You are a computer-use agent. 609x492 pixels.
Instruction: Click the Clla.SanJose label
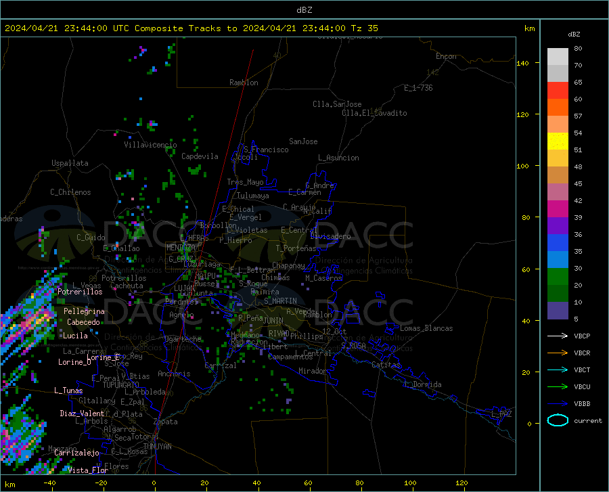(337, 104)
